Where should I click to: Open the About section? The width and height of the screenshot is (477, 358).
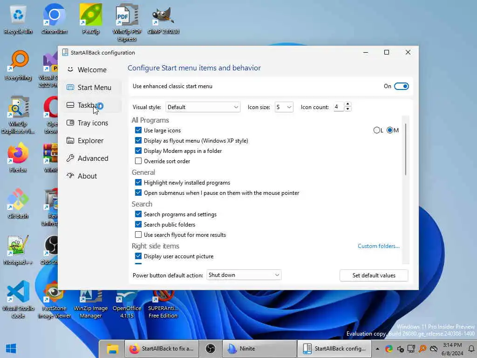click(92, 176)
